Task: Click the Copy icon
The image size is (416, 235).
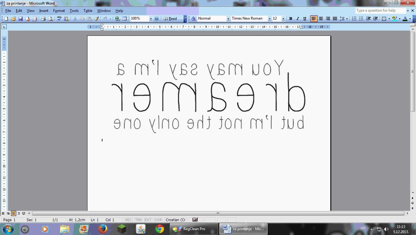Action: coord(82,19)
